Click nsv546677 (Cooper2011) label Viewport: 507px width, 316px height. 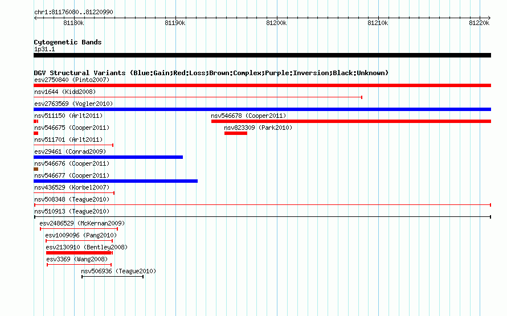(x=72, y=175)
